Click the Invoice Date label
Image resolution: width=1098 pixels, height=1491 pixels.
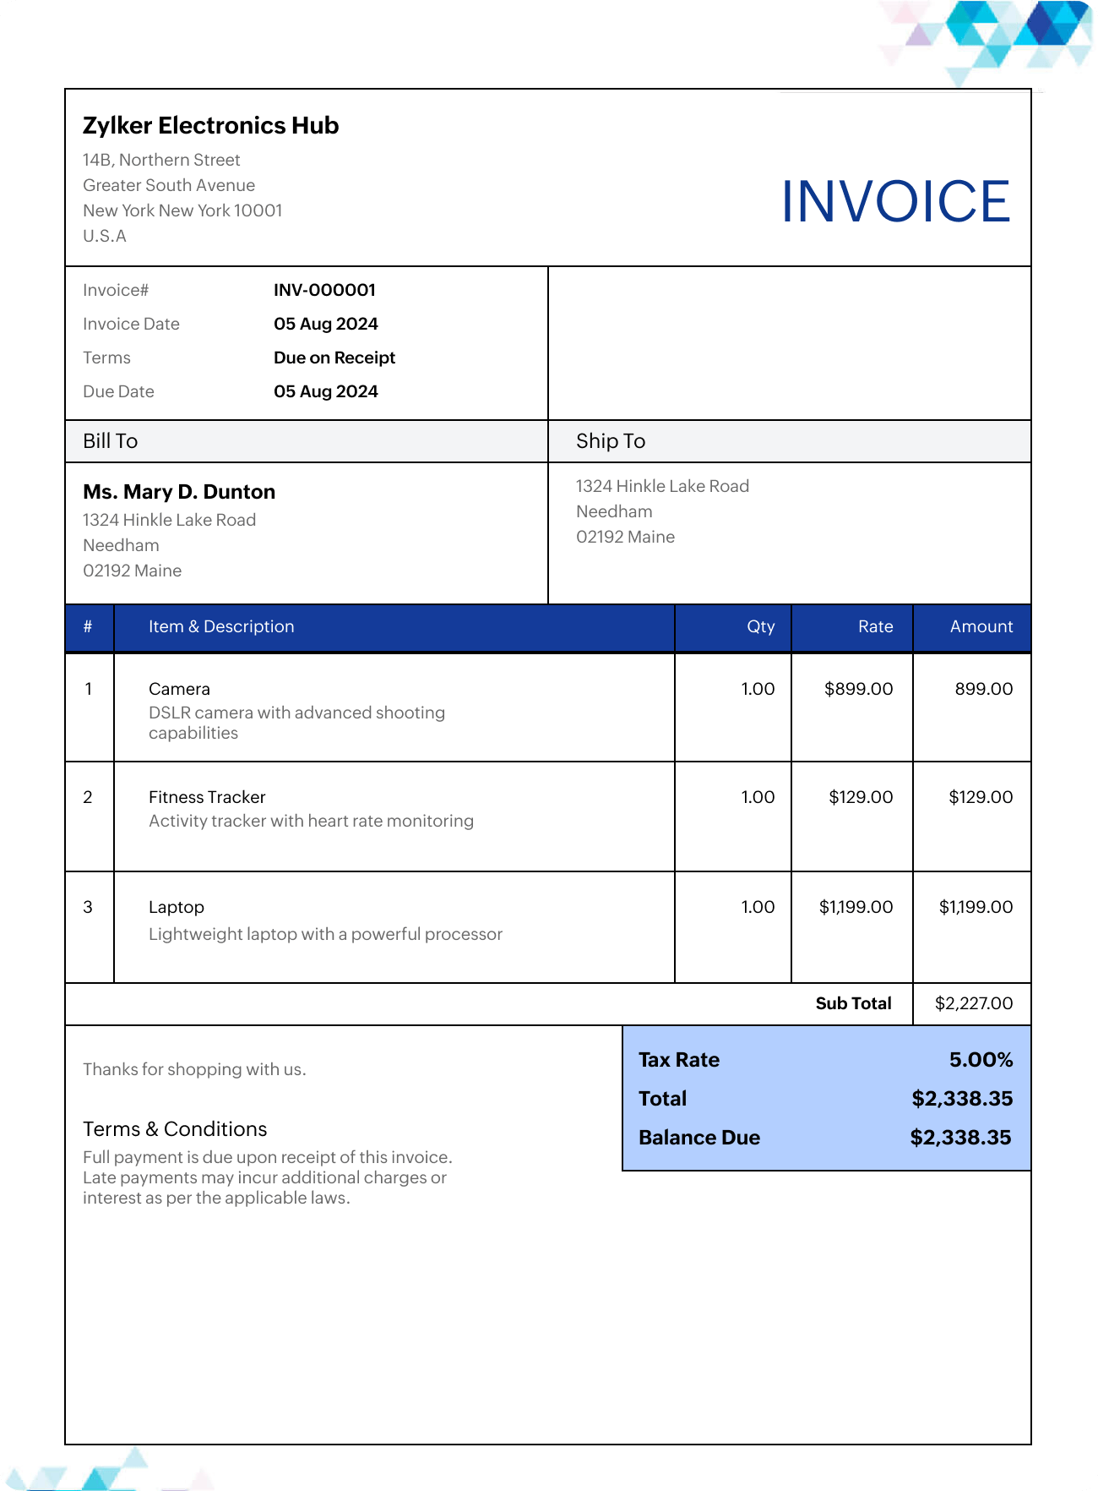pos(131,324)
